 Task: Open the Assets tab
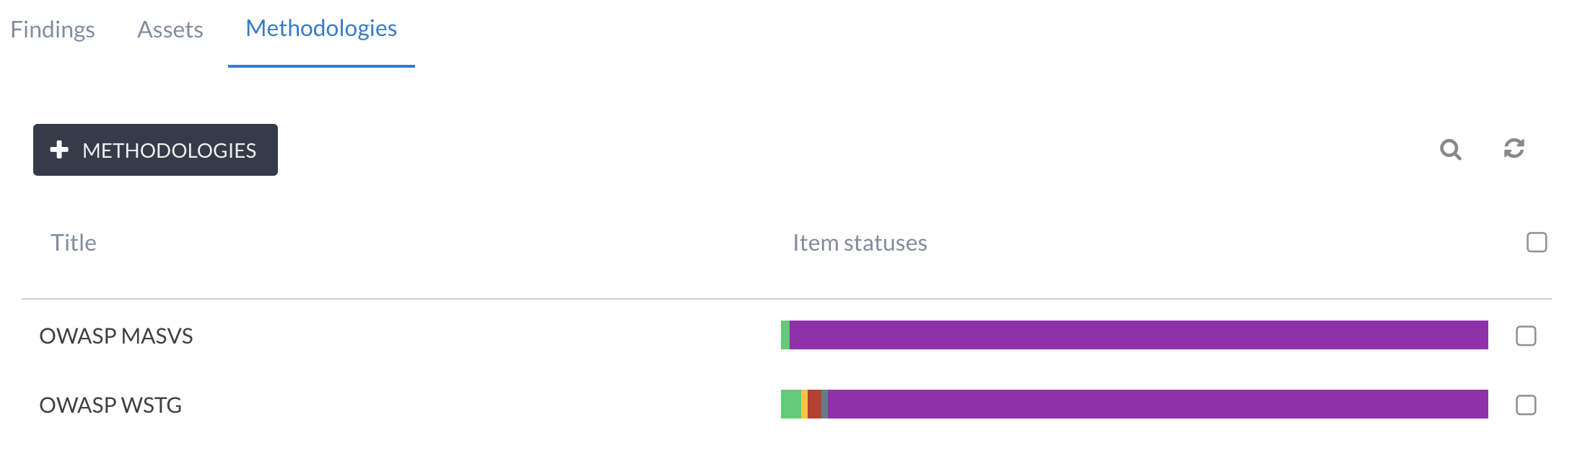click(x=170, y=30)
